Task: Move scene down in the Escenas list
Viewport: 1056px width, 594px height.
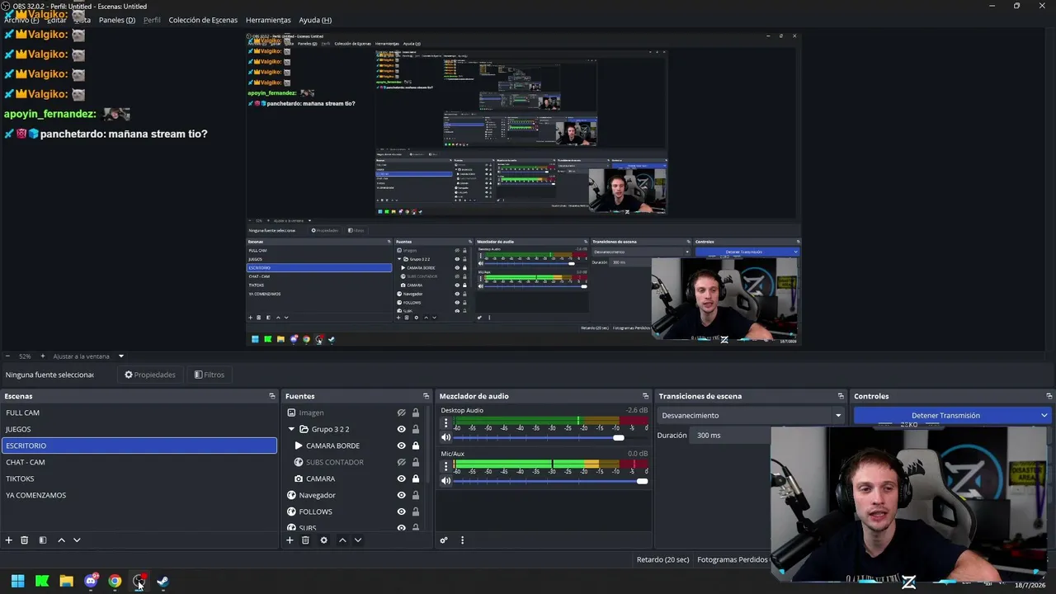Action: 77,540
